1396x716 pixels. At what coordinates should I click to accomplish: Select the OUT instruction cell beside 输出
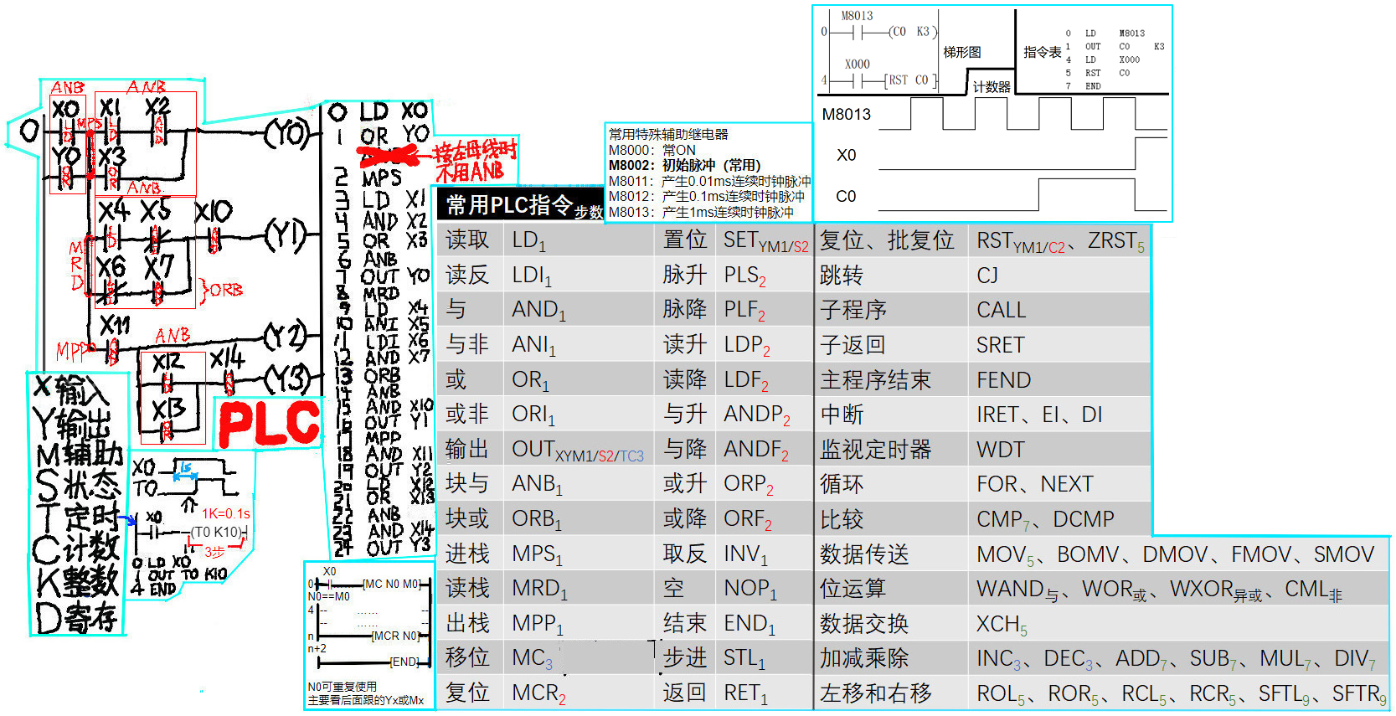[x=580, y=450]
